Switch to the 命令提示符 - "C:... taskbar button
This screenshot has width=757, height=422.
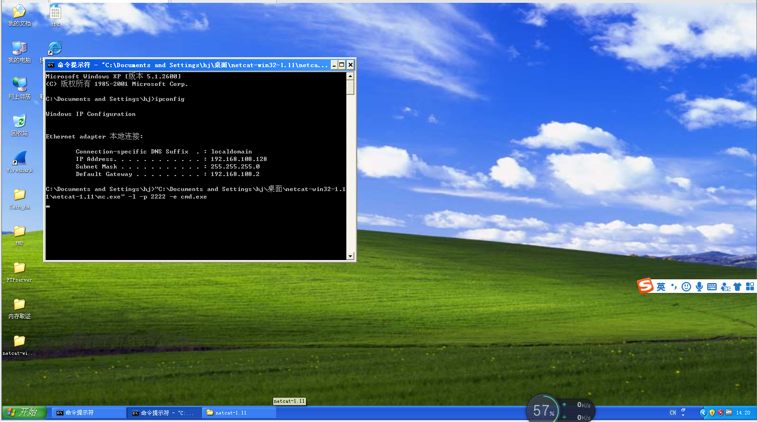point(164,413)
